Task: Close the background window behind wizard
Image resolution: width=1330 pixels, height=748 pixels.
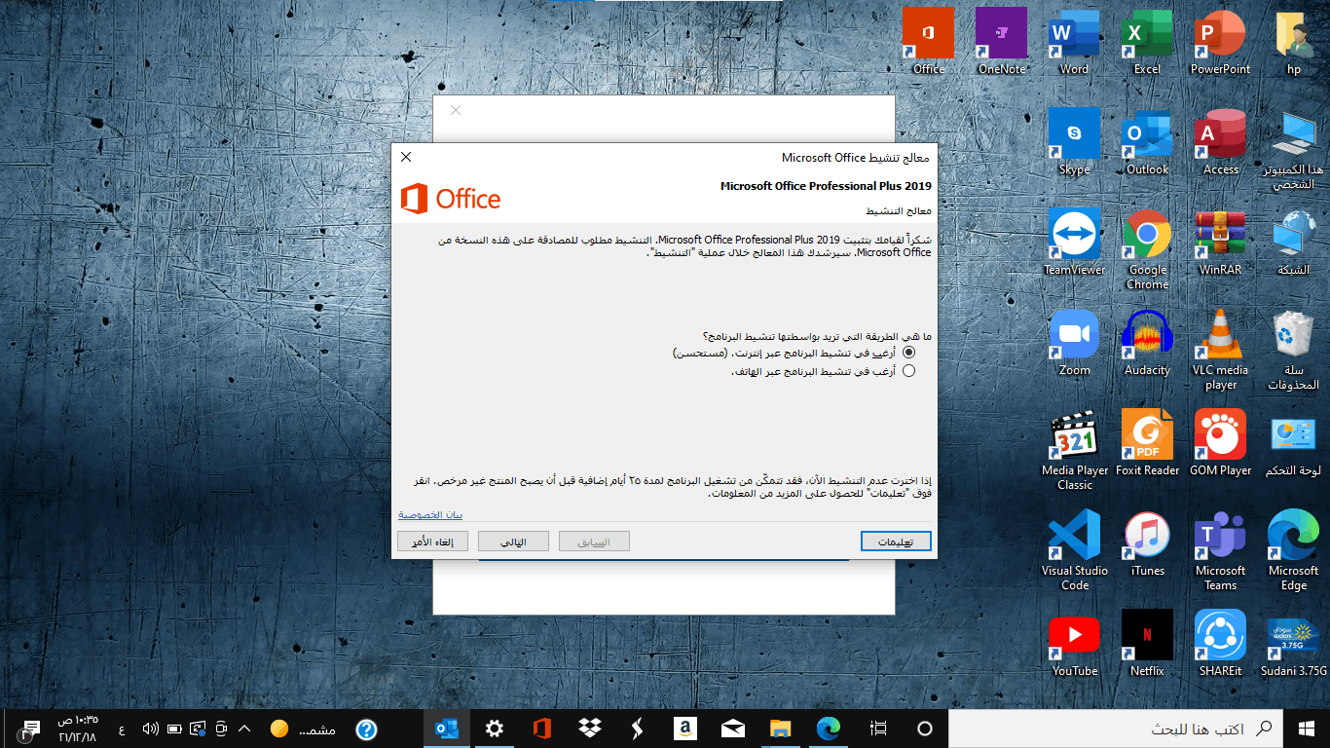Action: (456, 110)
